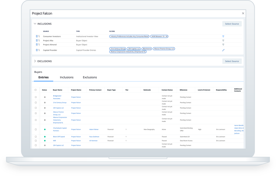Check the Black Cliff Capital row checkbox

[x=36, y=137]
